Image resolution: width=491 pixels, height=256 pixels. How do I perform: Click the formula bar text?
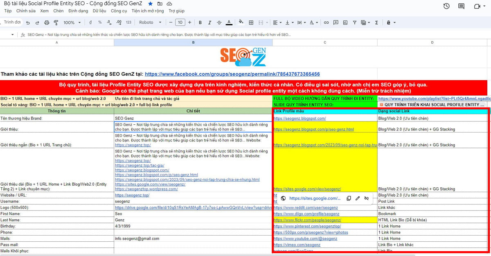click(159, 35)
